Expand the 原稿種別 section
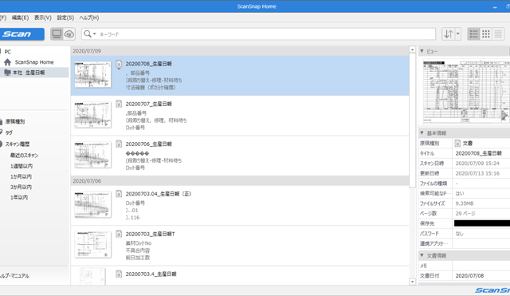 pos(15,121)
